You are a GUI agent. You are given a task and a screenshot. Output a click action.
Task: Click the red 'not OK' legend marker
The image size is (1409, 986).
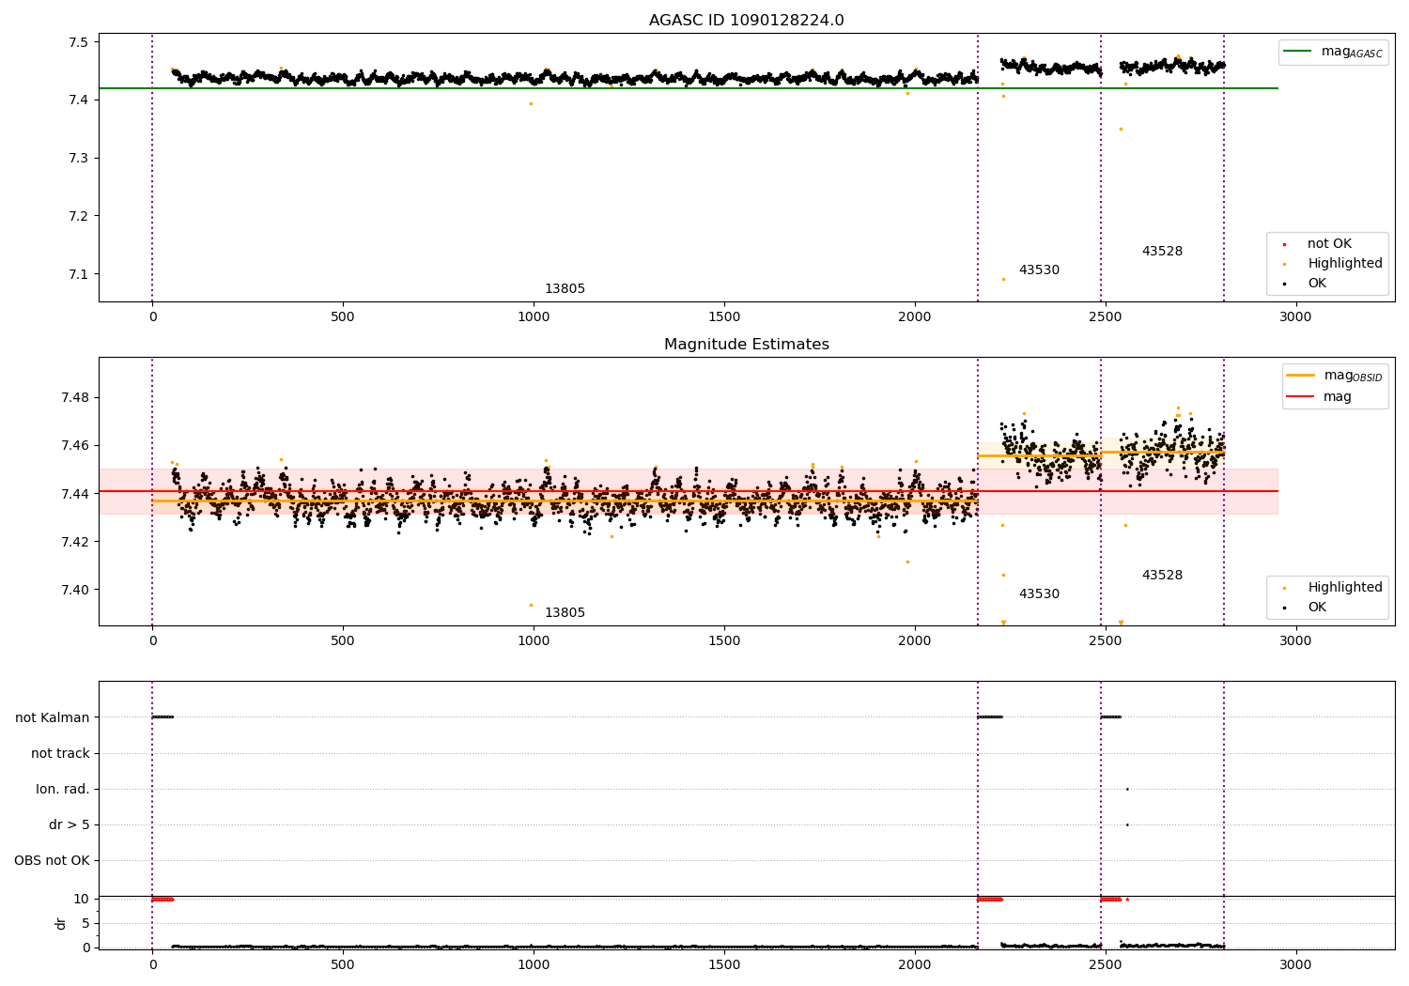pos(1284,244)
